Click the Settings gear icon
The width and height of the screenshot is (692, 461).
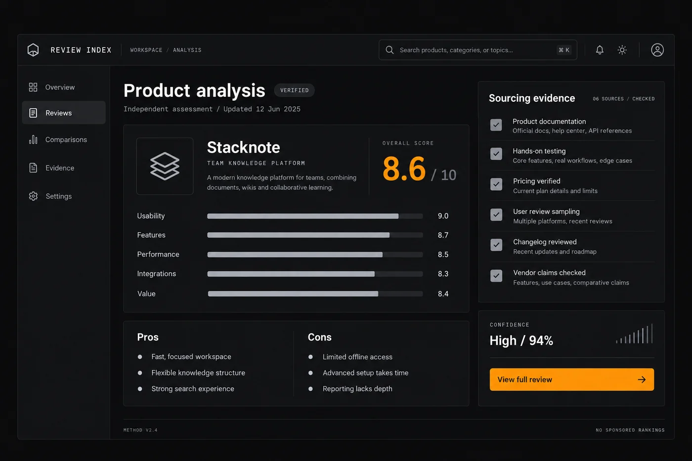point(33,196)
